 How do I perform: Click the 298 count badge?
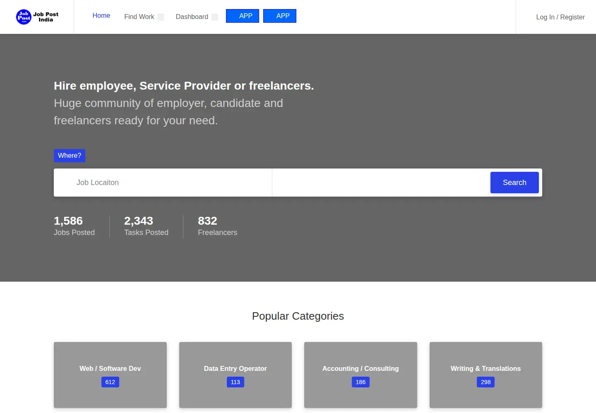tap(486, 382)
